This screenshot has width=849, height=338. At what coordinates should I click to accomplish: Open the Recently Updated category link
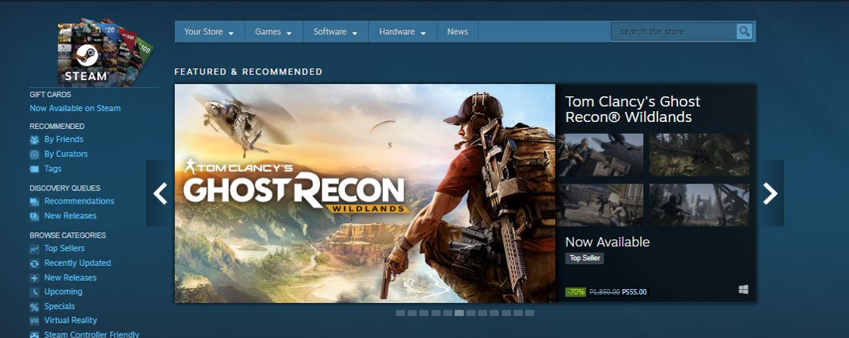coord(77,263)
